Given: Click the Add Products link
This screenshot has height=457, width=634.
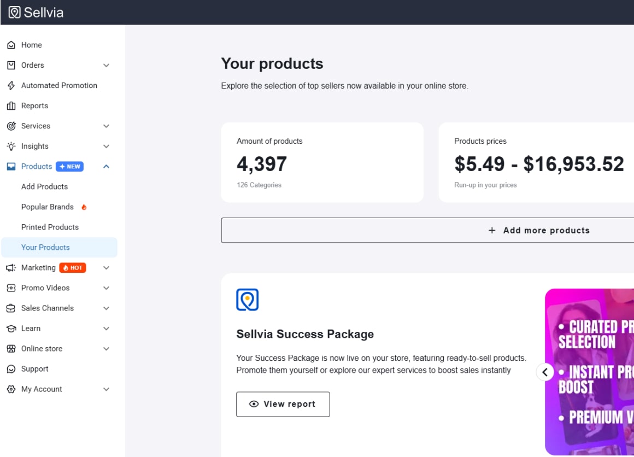Looking at the screenshot, I should pos(45,186).
